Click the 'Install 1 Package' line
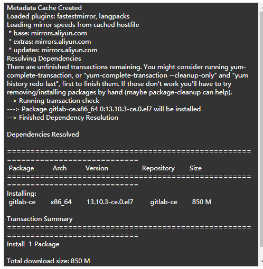This screenshot has width=263, height=269. (x=33, y=244)
